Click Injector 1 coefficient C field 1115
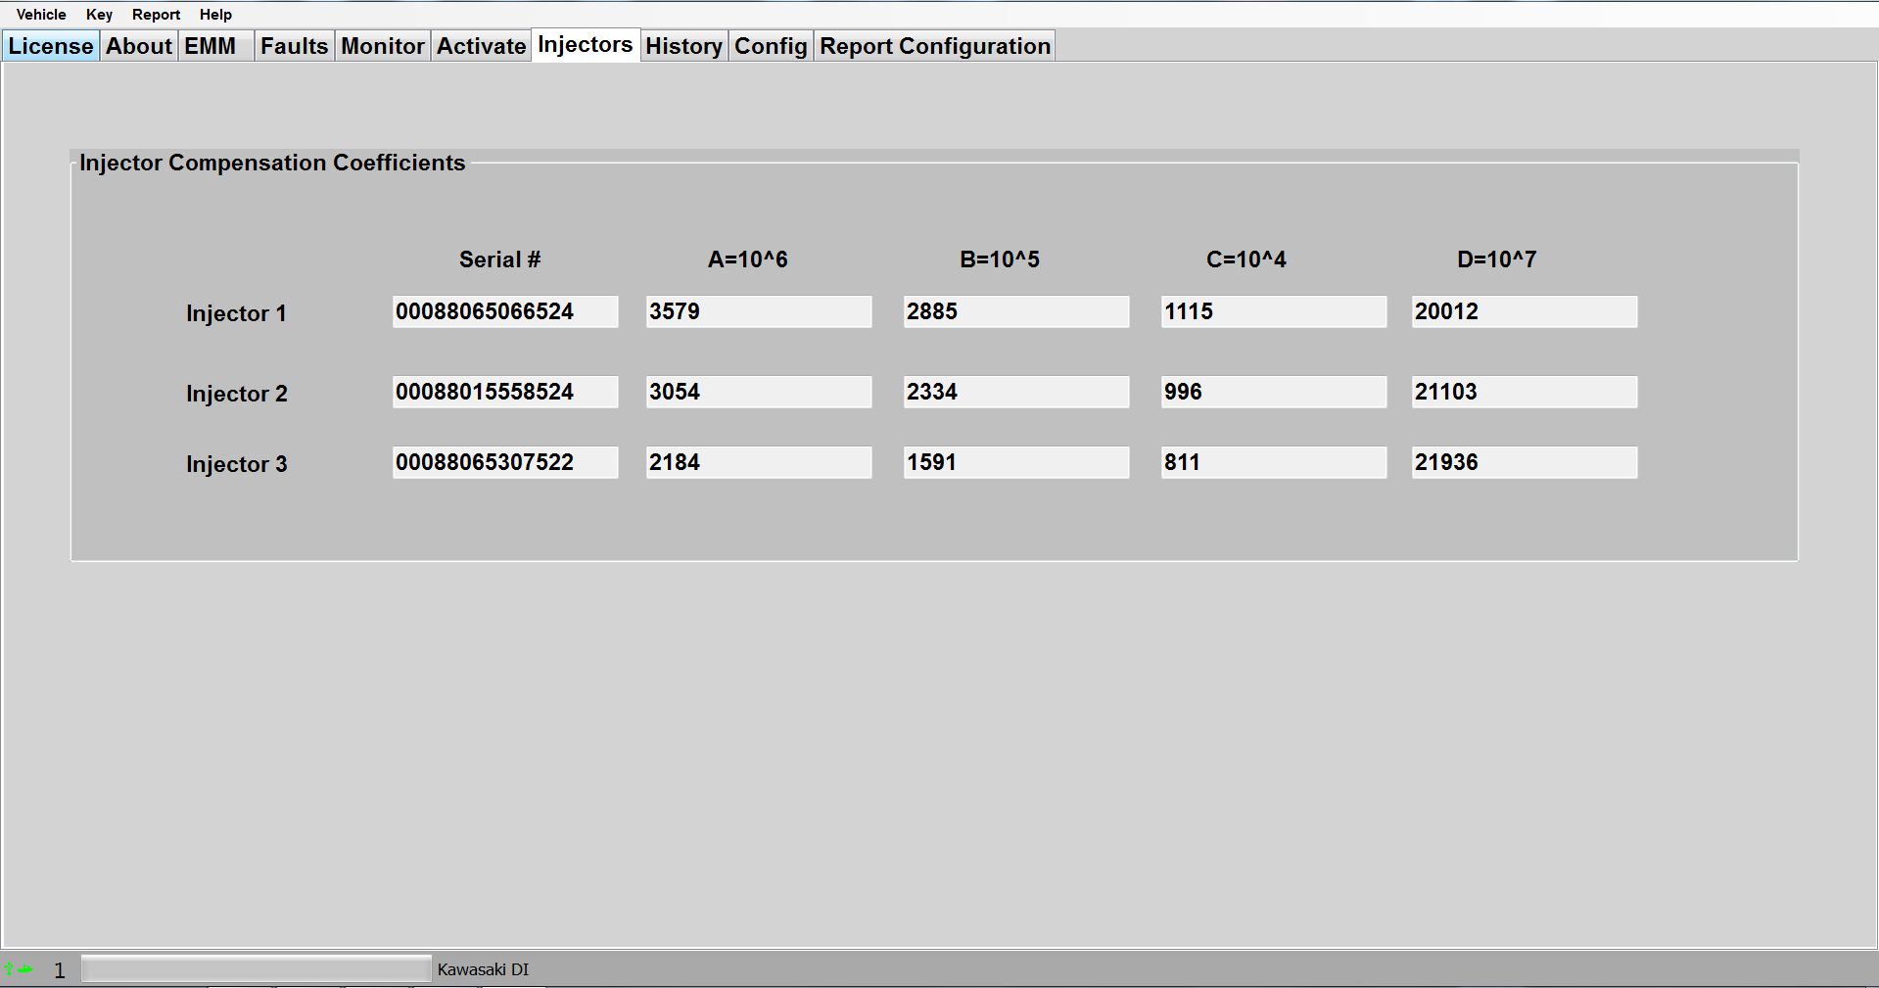Screen dimensions: 1879x988 (1274, 311)
